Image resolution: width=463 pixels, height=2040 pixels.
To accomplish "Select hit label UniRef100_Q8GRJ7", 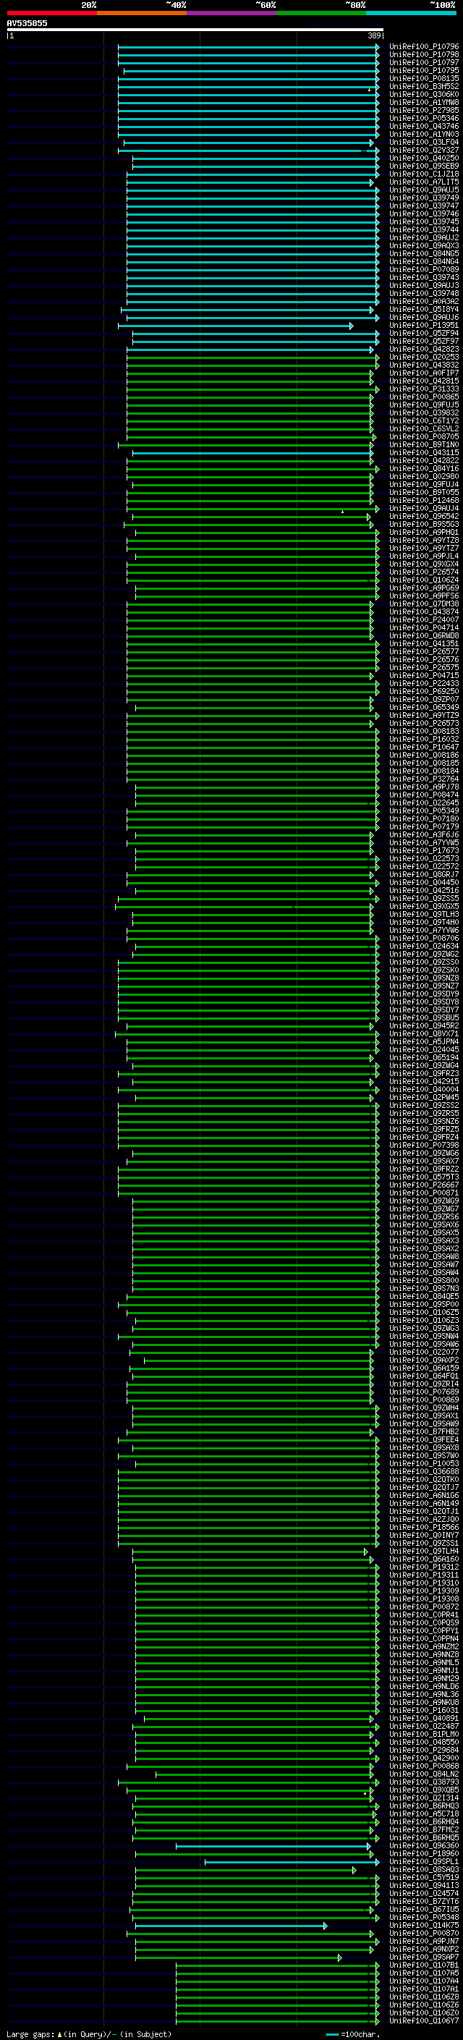I will pos(424,875).
